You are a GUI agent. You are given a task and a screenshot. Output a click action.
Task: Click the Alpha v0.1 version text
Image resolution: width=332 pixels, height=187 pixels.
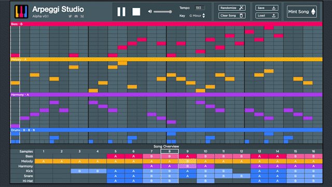40,16
